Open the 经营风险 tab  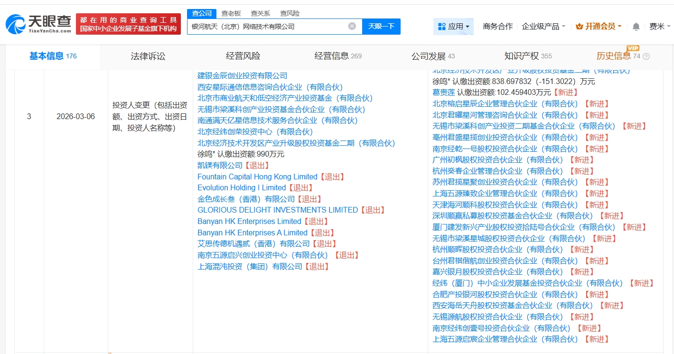(x=243, y=56)
